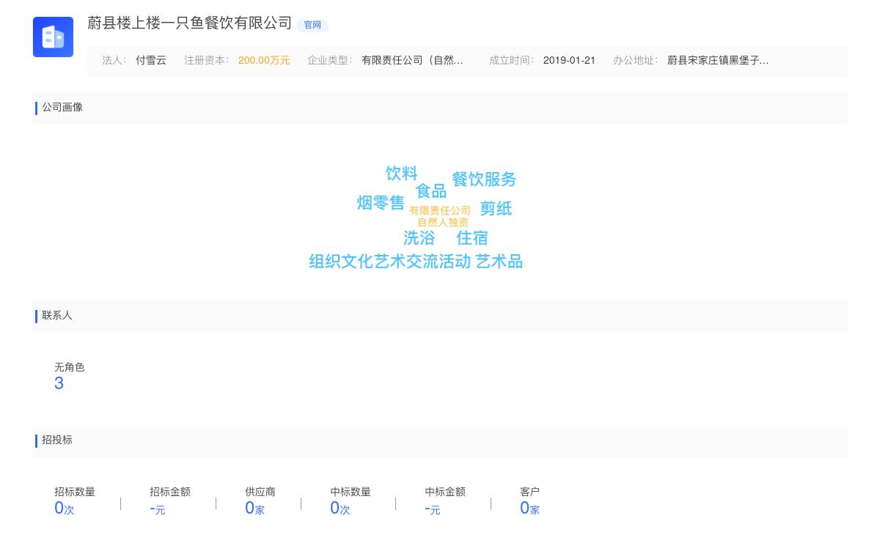Click 招标金额 value -元
The height and width of the screenshot is (551, 880).
pos(158,508)
